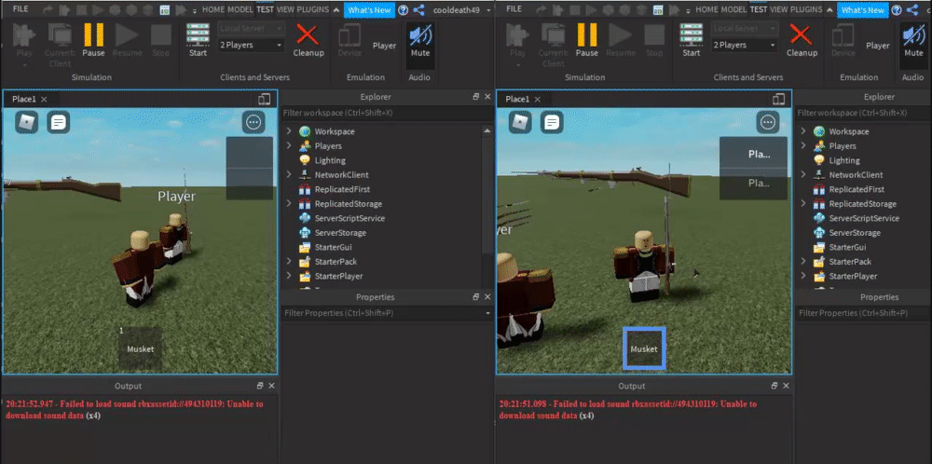Viewport: 932px width, 464px height.
Task: Click the help question-mark icon in the left window
Action: 404,10
